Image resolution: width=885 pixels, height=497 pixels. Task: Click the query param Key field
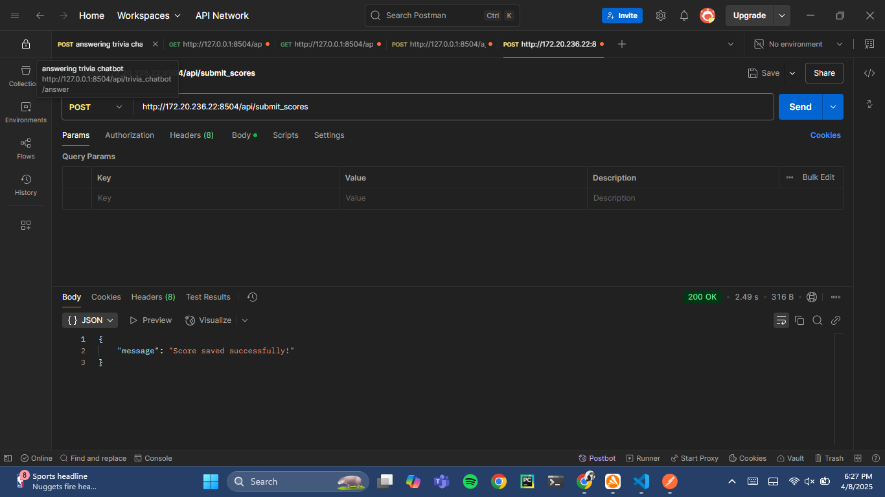(x=214, y=198)
